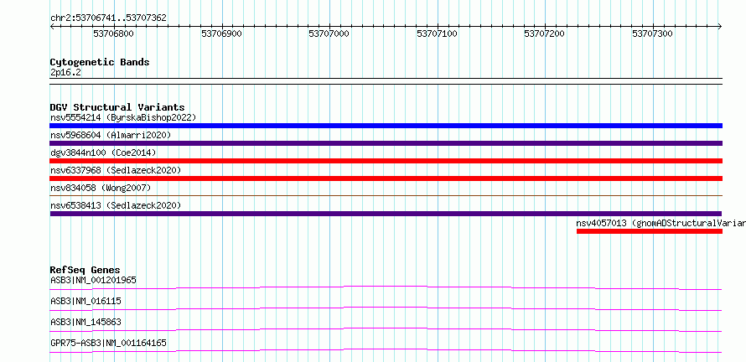Open the RefSeq Genes track title
This screenshot has height=362, width=746.
pos(85,270)
